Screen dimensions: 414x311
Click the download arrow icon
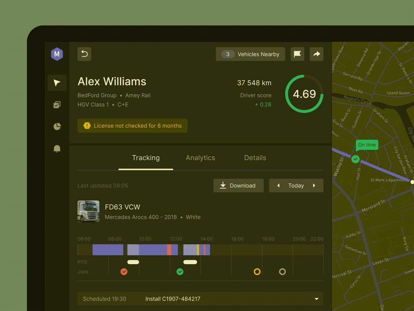coord(223,185)
